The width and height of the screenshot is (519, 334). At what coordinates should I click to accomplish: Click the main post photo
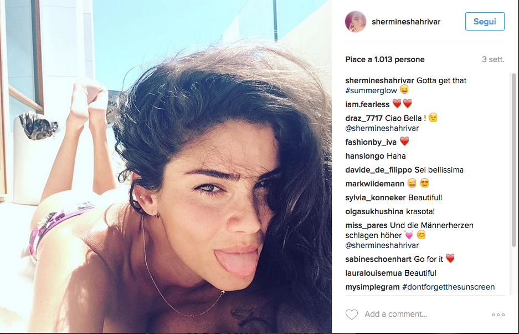(166, 166)
